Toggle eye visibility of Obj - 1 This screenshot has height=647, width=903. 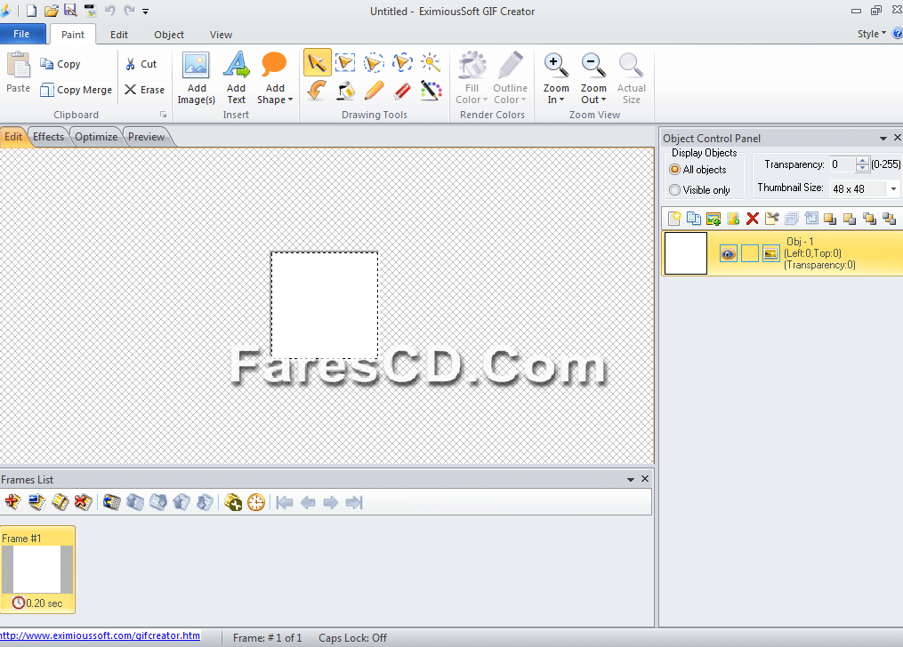point(729,253)
